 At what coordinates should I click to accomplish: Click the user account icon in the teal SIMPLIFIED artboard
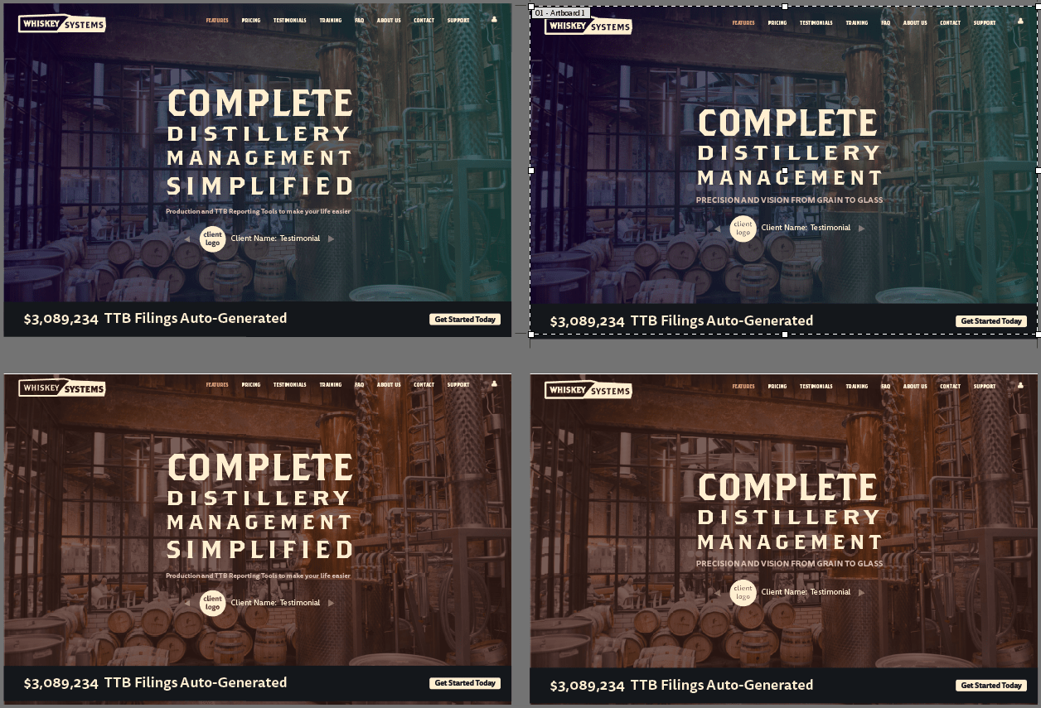pyautogui.click(x=495, y=19)
